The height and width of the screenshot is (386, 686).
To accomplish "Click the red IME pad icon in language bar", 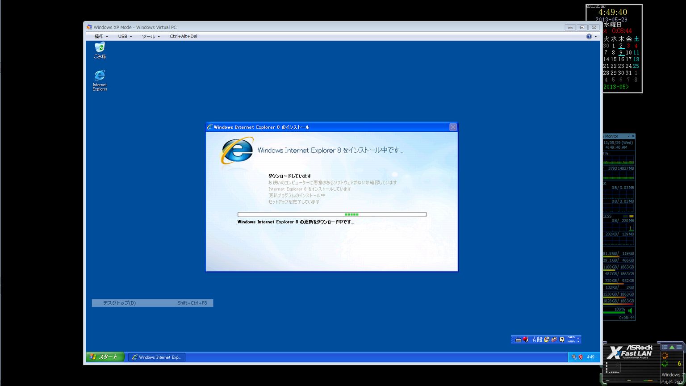I will tap(526, 340).
